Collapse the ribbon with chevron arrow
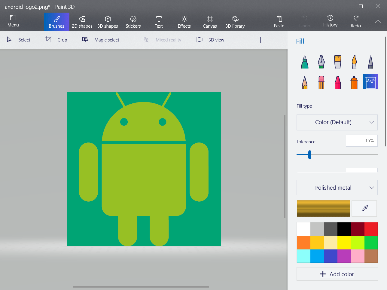 coord(377,21)
